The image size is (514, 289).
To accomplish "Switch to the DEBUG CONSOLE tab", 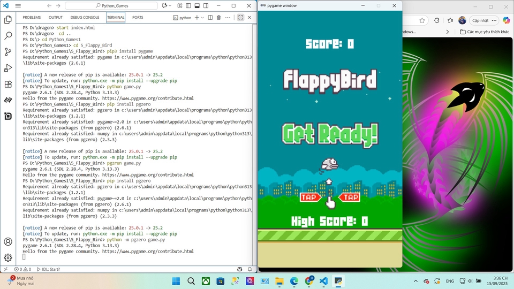I will (85, 18).
